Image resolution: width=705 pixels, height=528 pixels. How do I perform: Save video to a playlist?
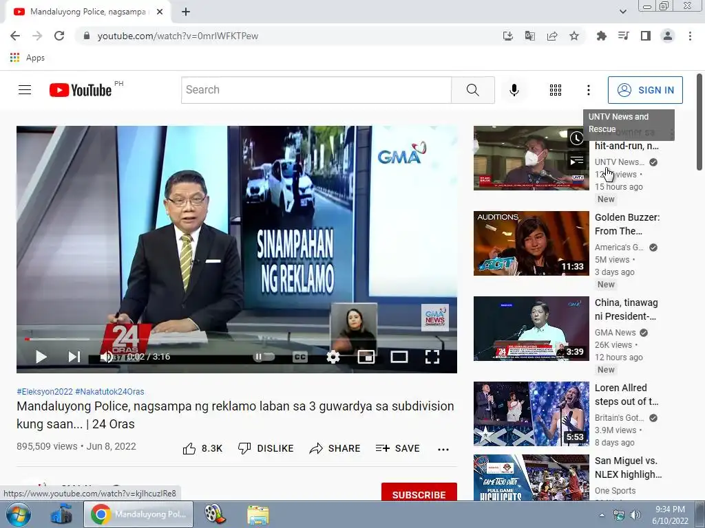pyautogui.click(x=398, y=448)
